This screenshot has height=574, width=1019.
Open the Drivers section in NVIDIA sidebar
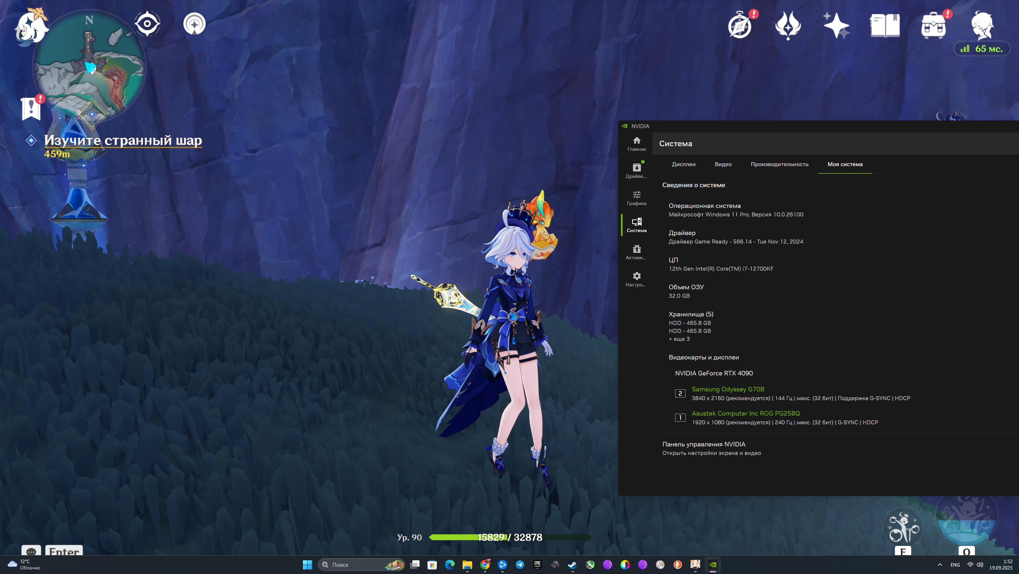click(636, 170)
